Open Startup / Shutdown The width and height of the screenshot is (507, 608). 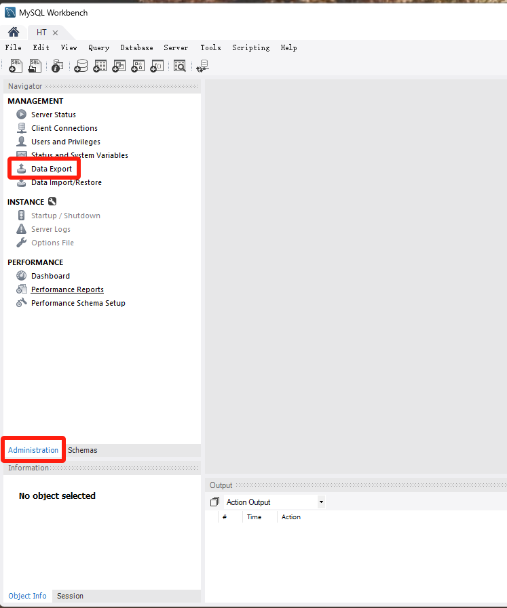66,215
